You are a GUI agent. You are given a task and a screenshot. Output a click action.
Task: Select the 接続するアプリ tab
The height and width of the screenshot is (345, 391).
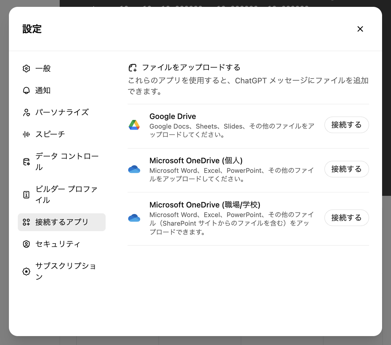62,222
